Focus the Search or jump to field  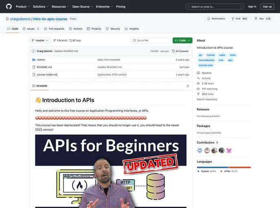tap(214, 6)
